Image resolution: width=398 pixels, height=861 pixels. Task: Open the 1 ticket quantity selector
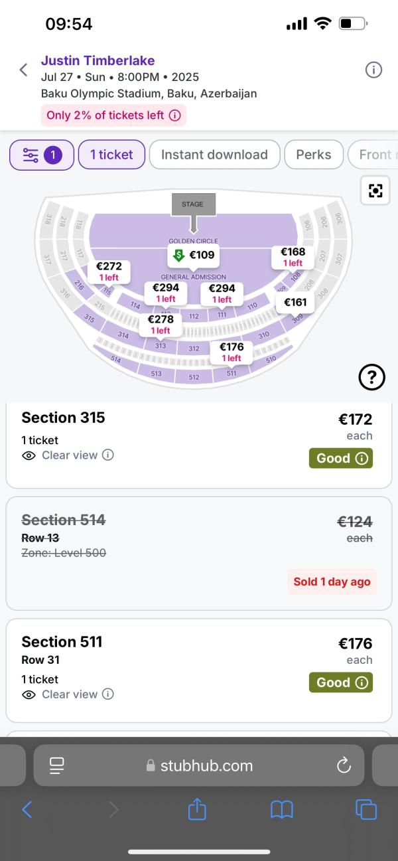(x=111, y=155)
